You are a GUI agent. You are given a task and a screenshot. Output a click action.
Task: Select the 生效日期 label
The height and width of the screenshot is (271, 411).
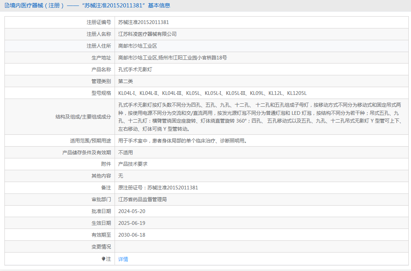[x=101, y=223]
